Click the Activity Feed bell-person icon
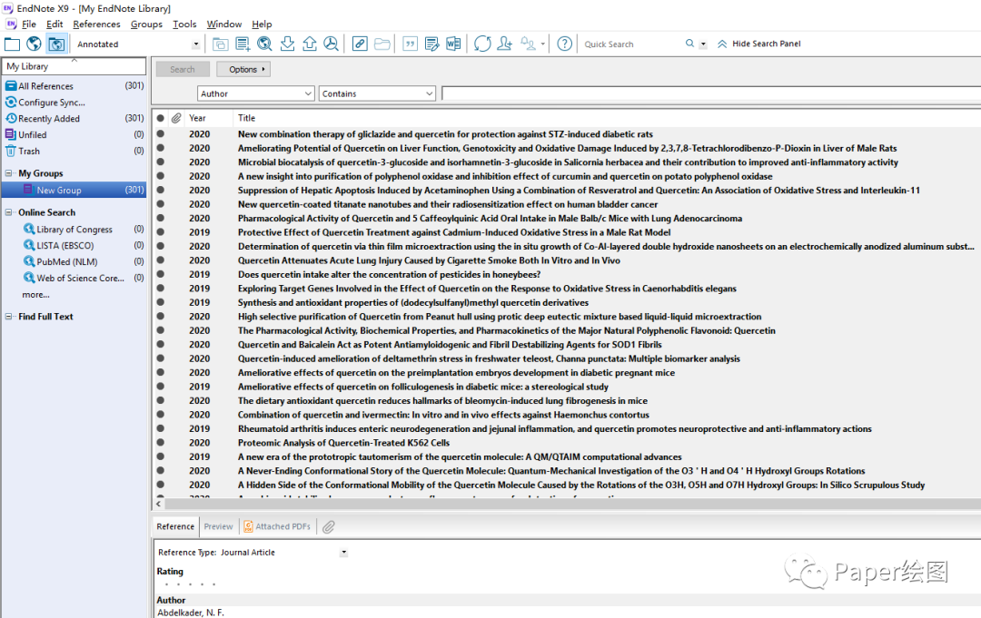This screenshot has height=618, width=981. tap(528, 44)
